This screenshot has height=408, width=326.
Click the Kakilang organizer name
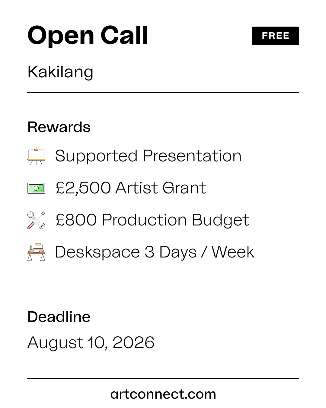point(60,72)
